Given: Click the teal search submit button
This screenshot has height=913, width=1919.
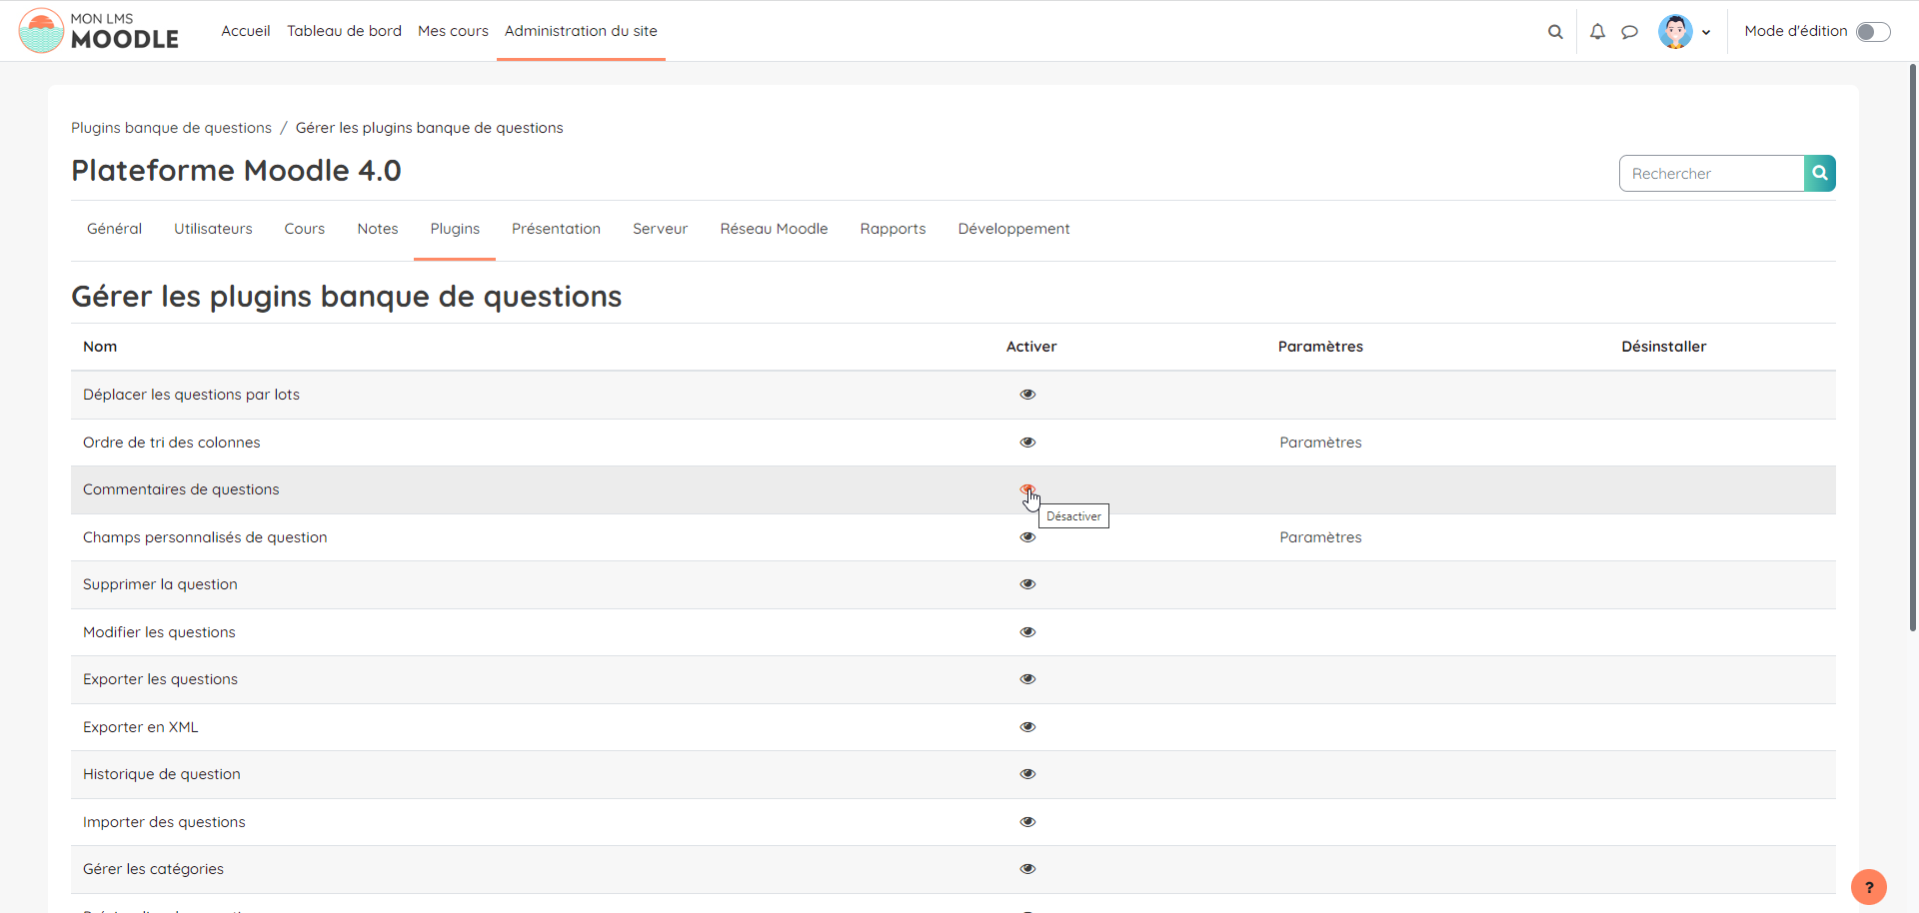Looking at the screenshot, I should [x=1819, y=173].
